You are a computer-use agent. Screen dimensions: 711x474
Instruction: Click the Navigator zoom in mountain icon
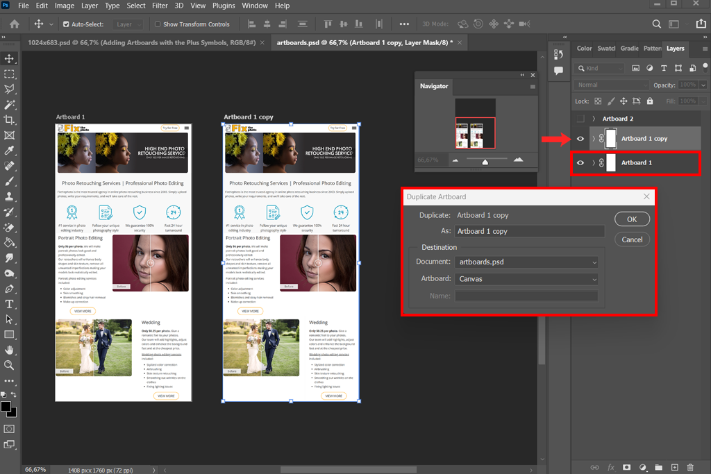518,160
